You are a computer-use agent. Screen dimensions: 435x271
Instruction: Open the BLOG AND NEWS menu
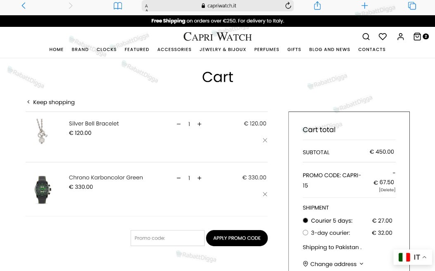click(x=330, y=50)
